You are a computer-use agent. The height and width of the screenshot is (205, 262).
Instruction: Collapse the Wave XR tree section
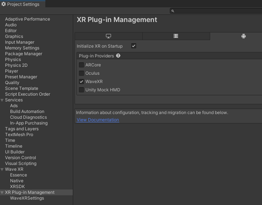(2, 169)
